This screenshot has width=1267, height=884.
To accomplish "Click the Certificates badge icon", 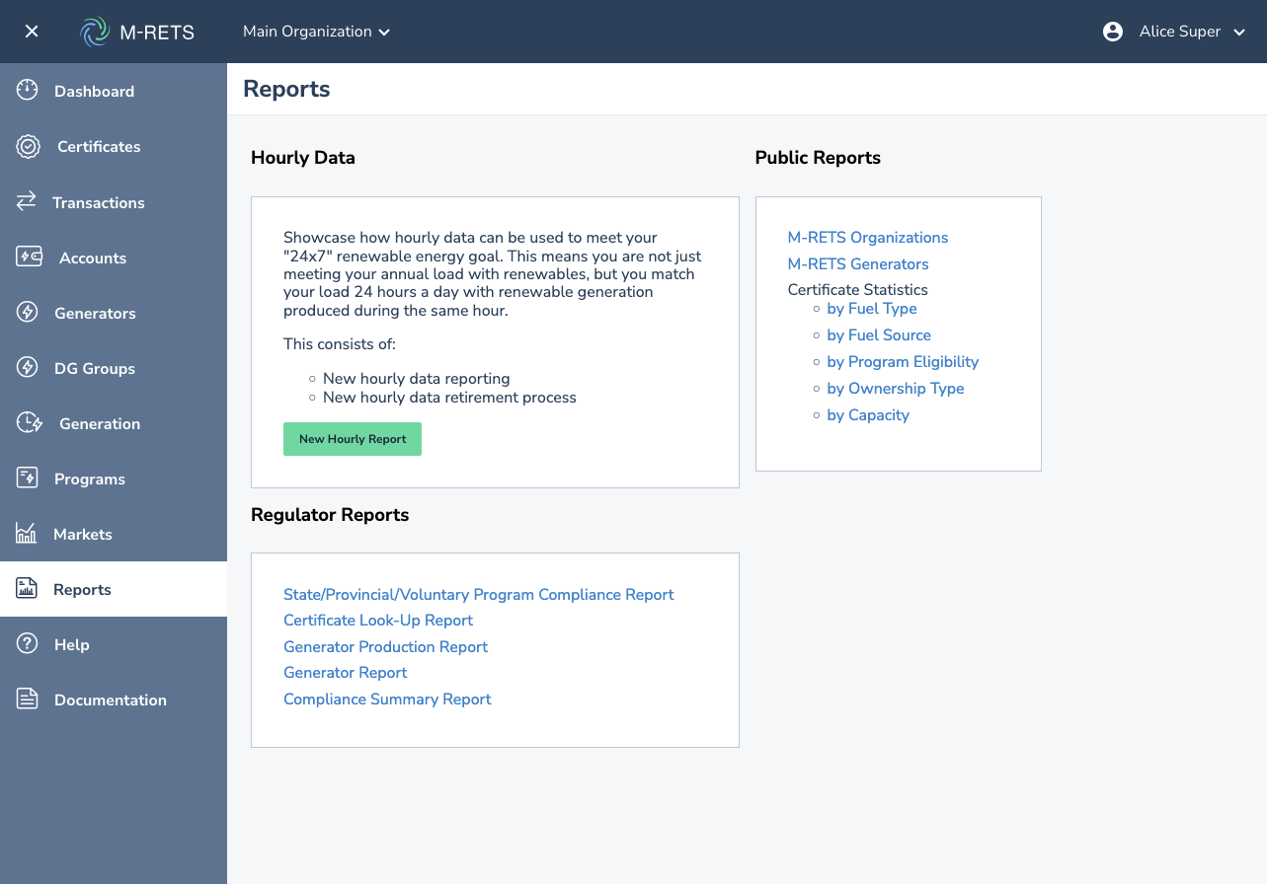I will pyautogui.click(x=28, y=146).
